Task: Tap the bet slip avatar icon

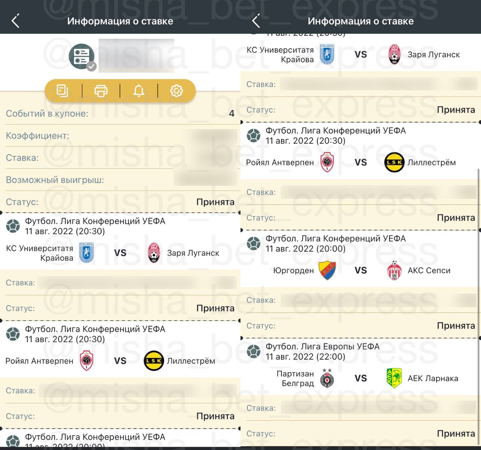Action: click(82, 56)
